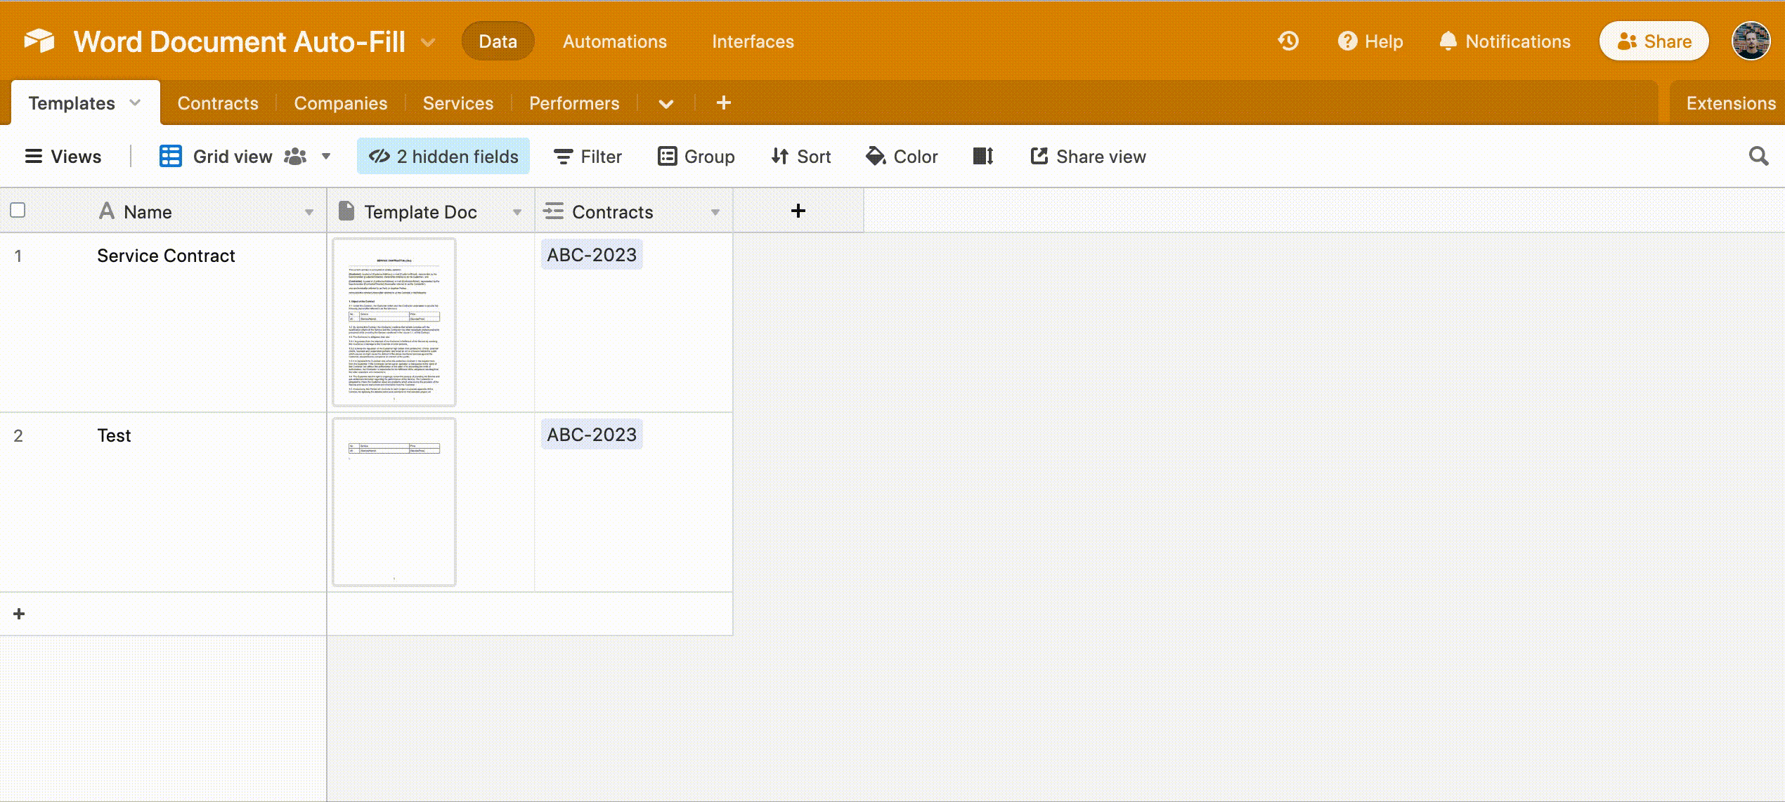Open the user profile avatar
Image resolution: width=1785 pixels, height=802 pixels.
pos(1750,41)
